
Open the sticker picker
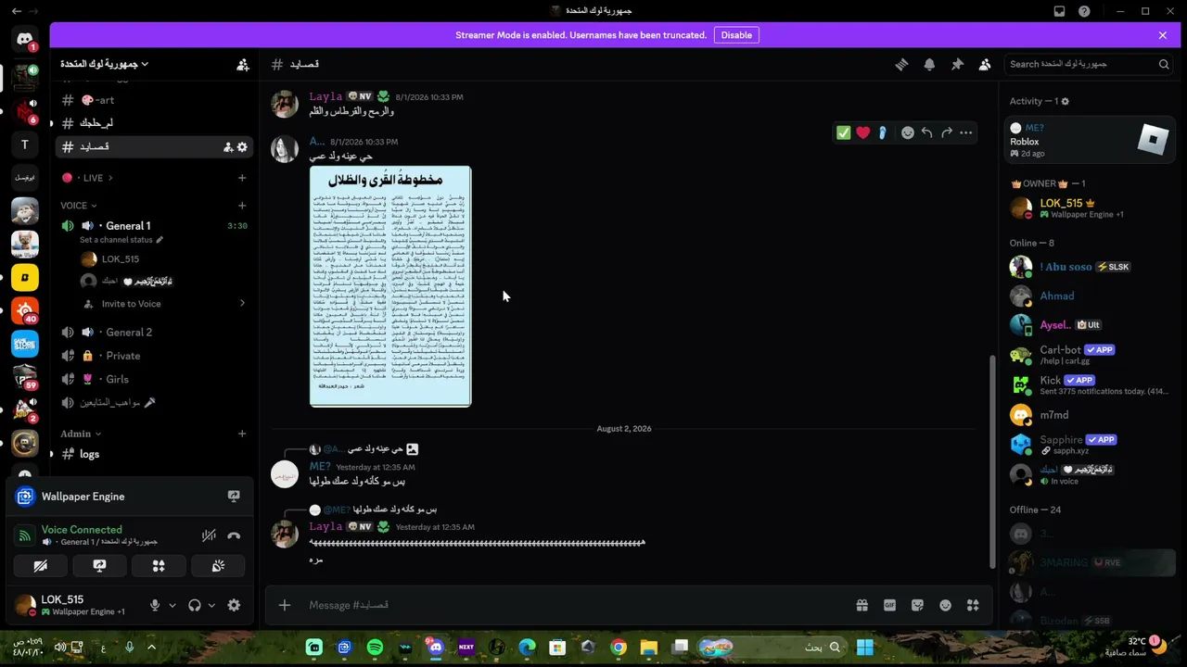[917, 605]
